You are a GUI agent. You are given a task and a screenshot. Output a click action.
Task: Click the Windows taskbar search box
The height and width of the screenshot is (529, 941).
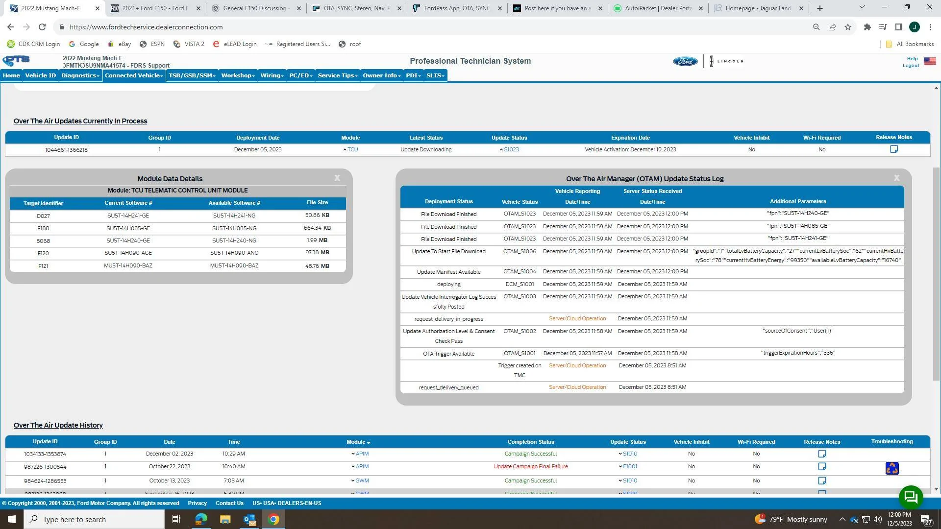(x=94, y=519)
